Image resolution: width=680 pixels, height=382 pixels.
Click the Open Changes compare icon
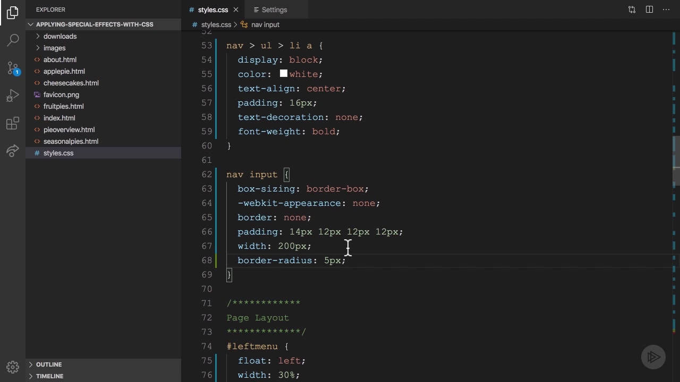coord(632,10)
